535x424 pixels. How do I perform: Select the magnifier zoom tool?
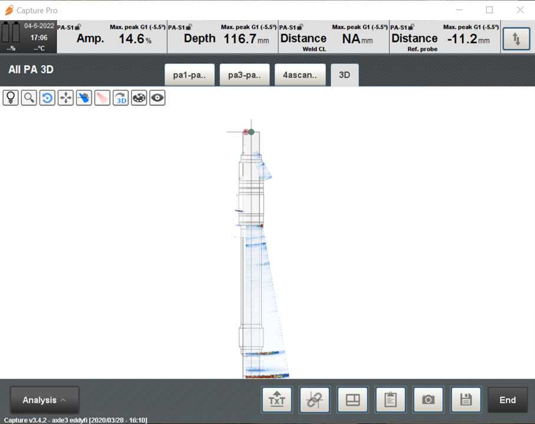coord(29,98)
